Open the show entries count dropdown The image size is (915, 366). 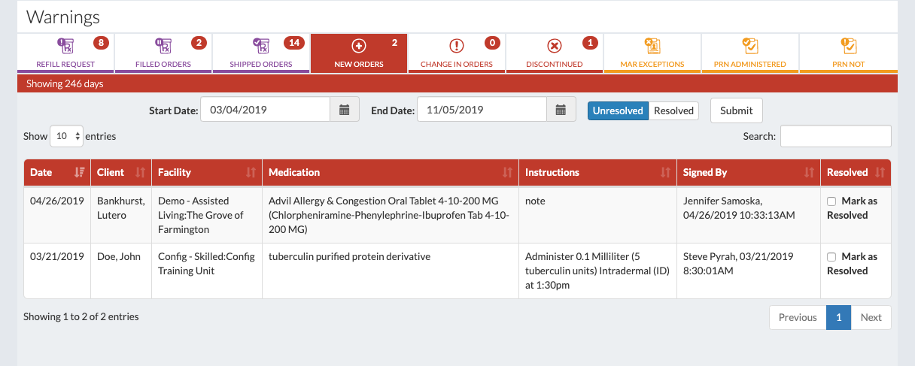point(66,136)
